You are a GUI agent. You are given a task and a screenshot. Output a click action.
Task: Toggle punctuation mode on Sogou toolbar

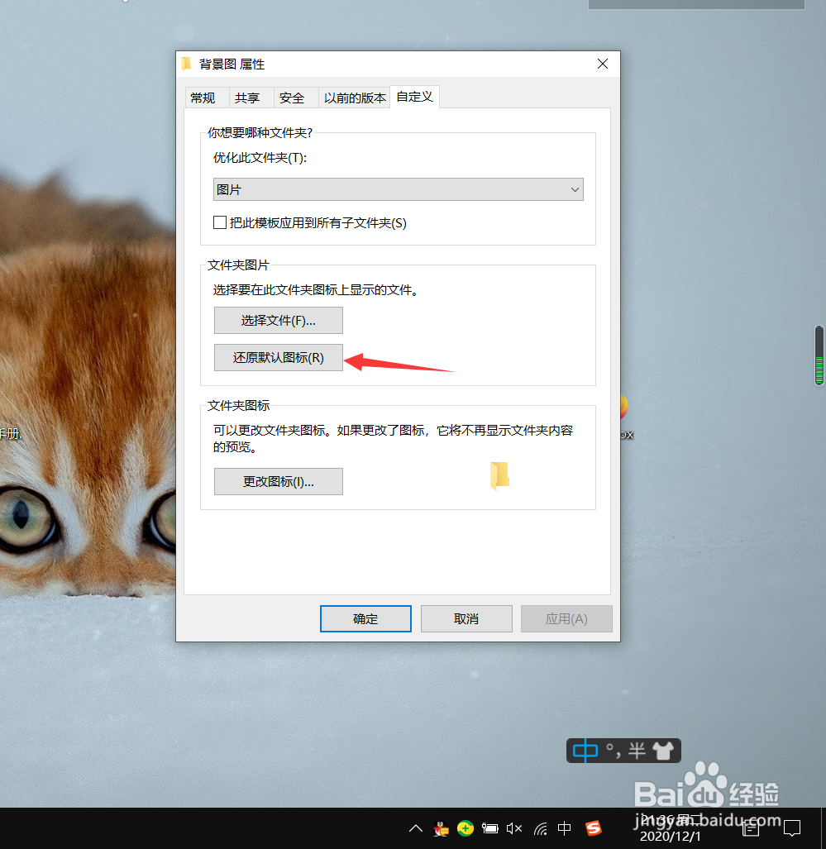pyautogui.click(x=612, y=751)
